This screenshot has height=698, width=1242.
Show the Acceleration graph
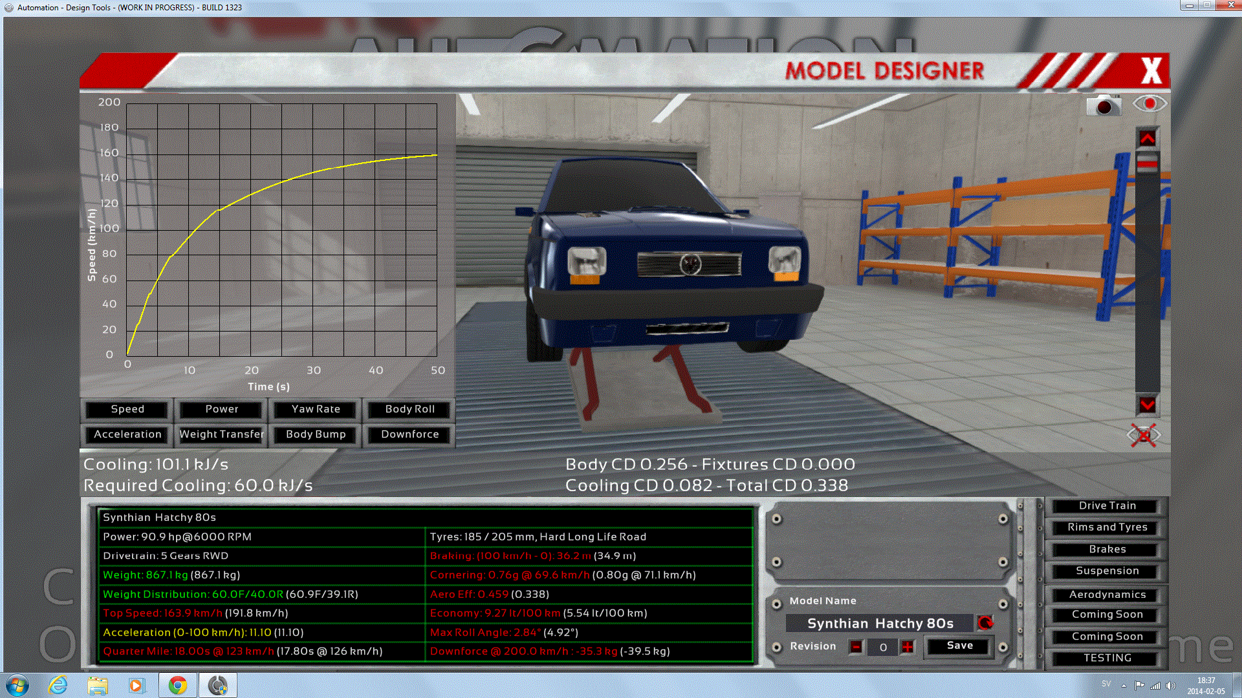[127, 434]
